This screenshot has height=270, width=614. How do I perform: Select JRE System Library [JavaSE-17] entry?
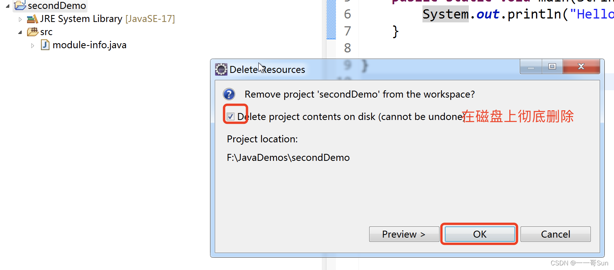point(107,19)
